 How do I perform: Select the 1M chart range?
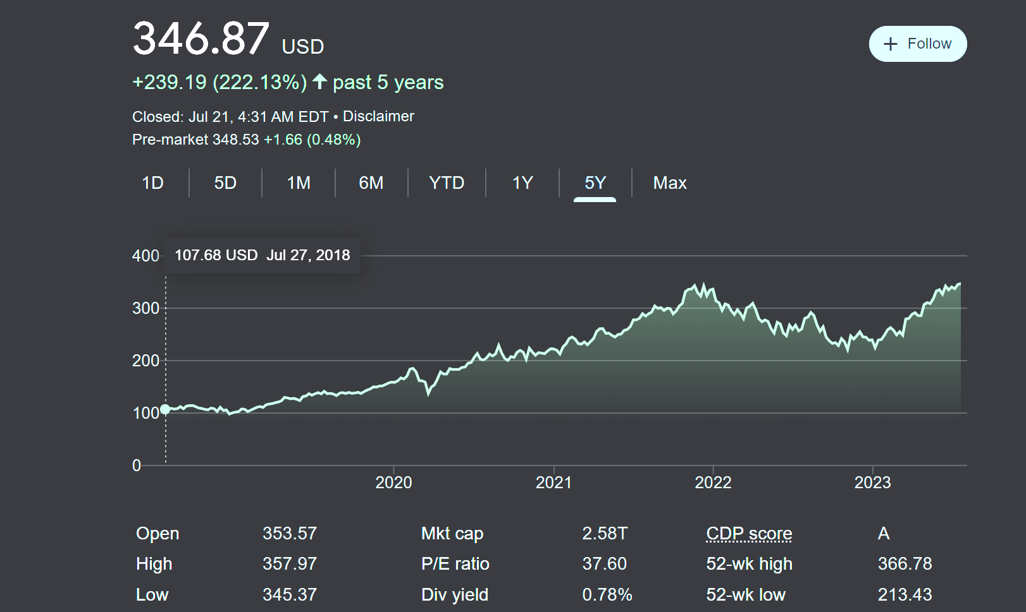[x=299, y=183]
